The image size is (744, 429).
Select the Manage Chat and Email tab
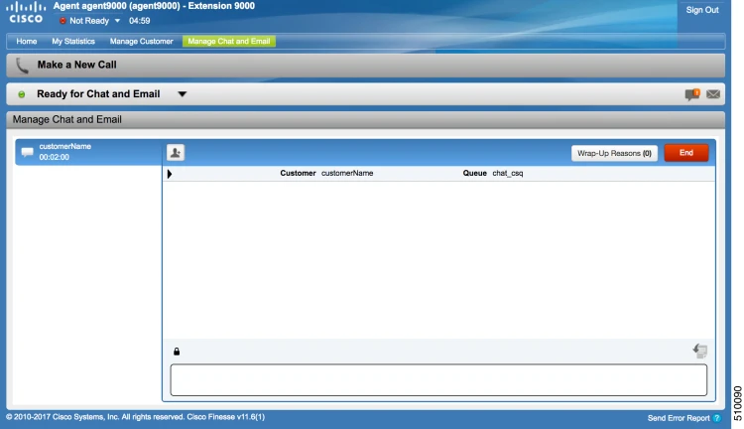[x=229, y=42]
